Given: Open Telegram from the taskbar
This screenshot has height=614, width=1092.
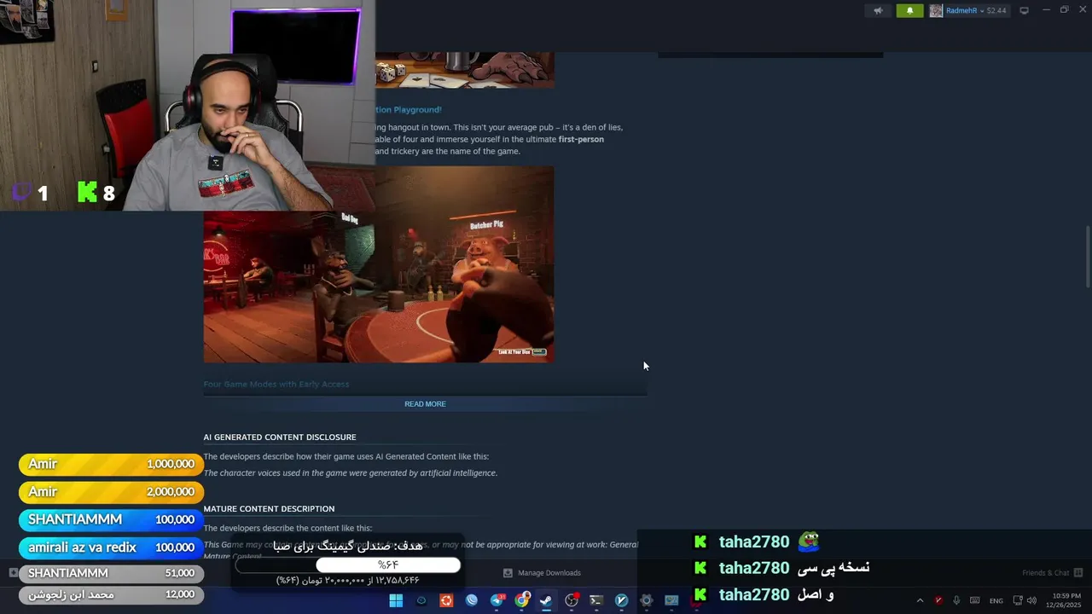Looking at the screenshot, I should pyautogui.click(x=497, y=600).
